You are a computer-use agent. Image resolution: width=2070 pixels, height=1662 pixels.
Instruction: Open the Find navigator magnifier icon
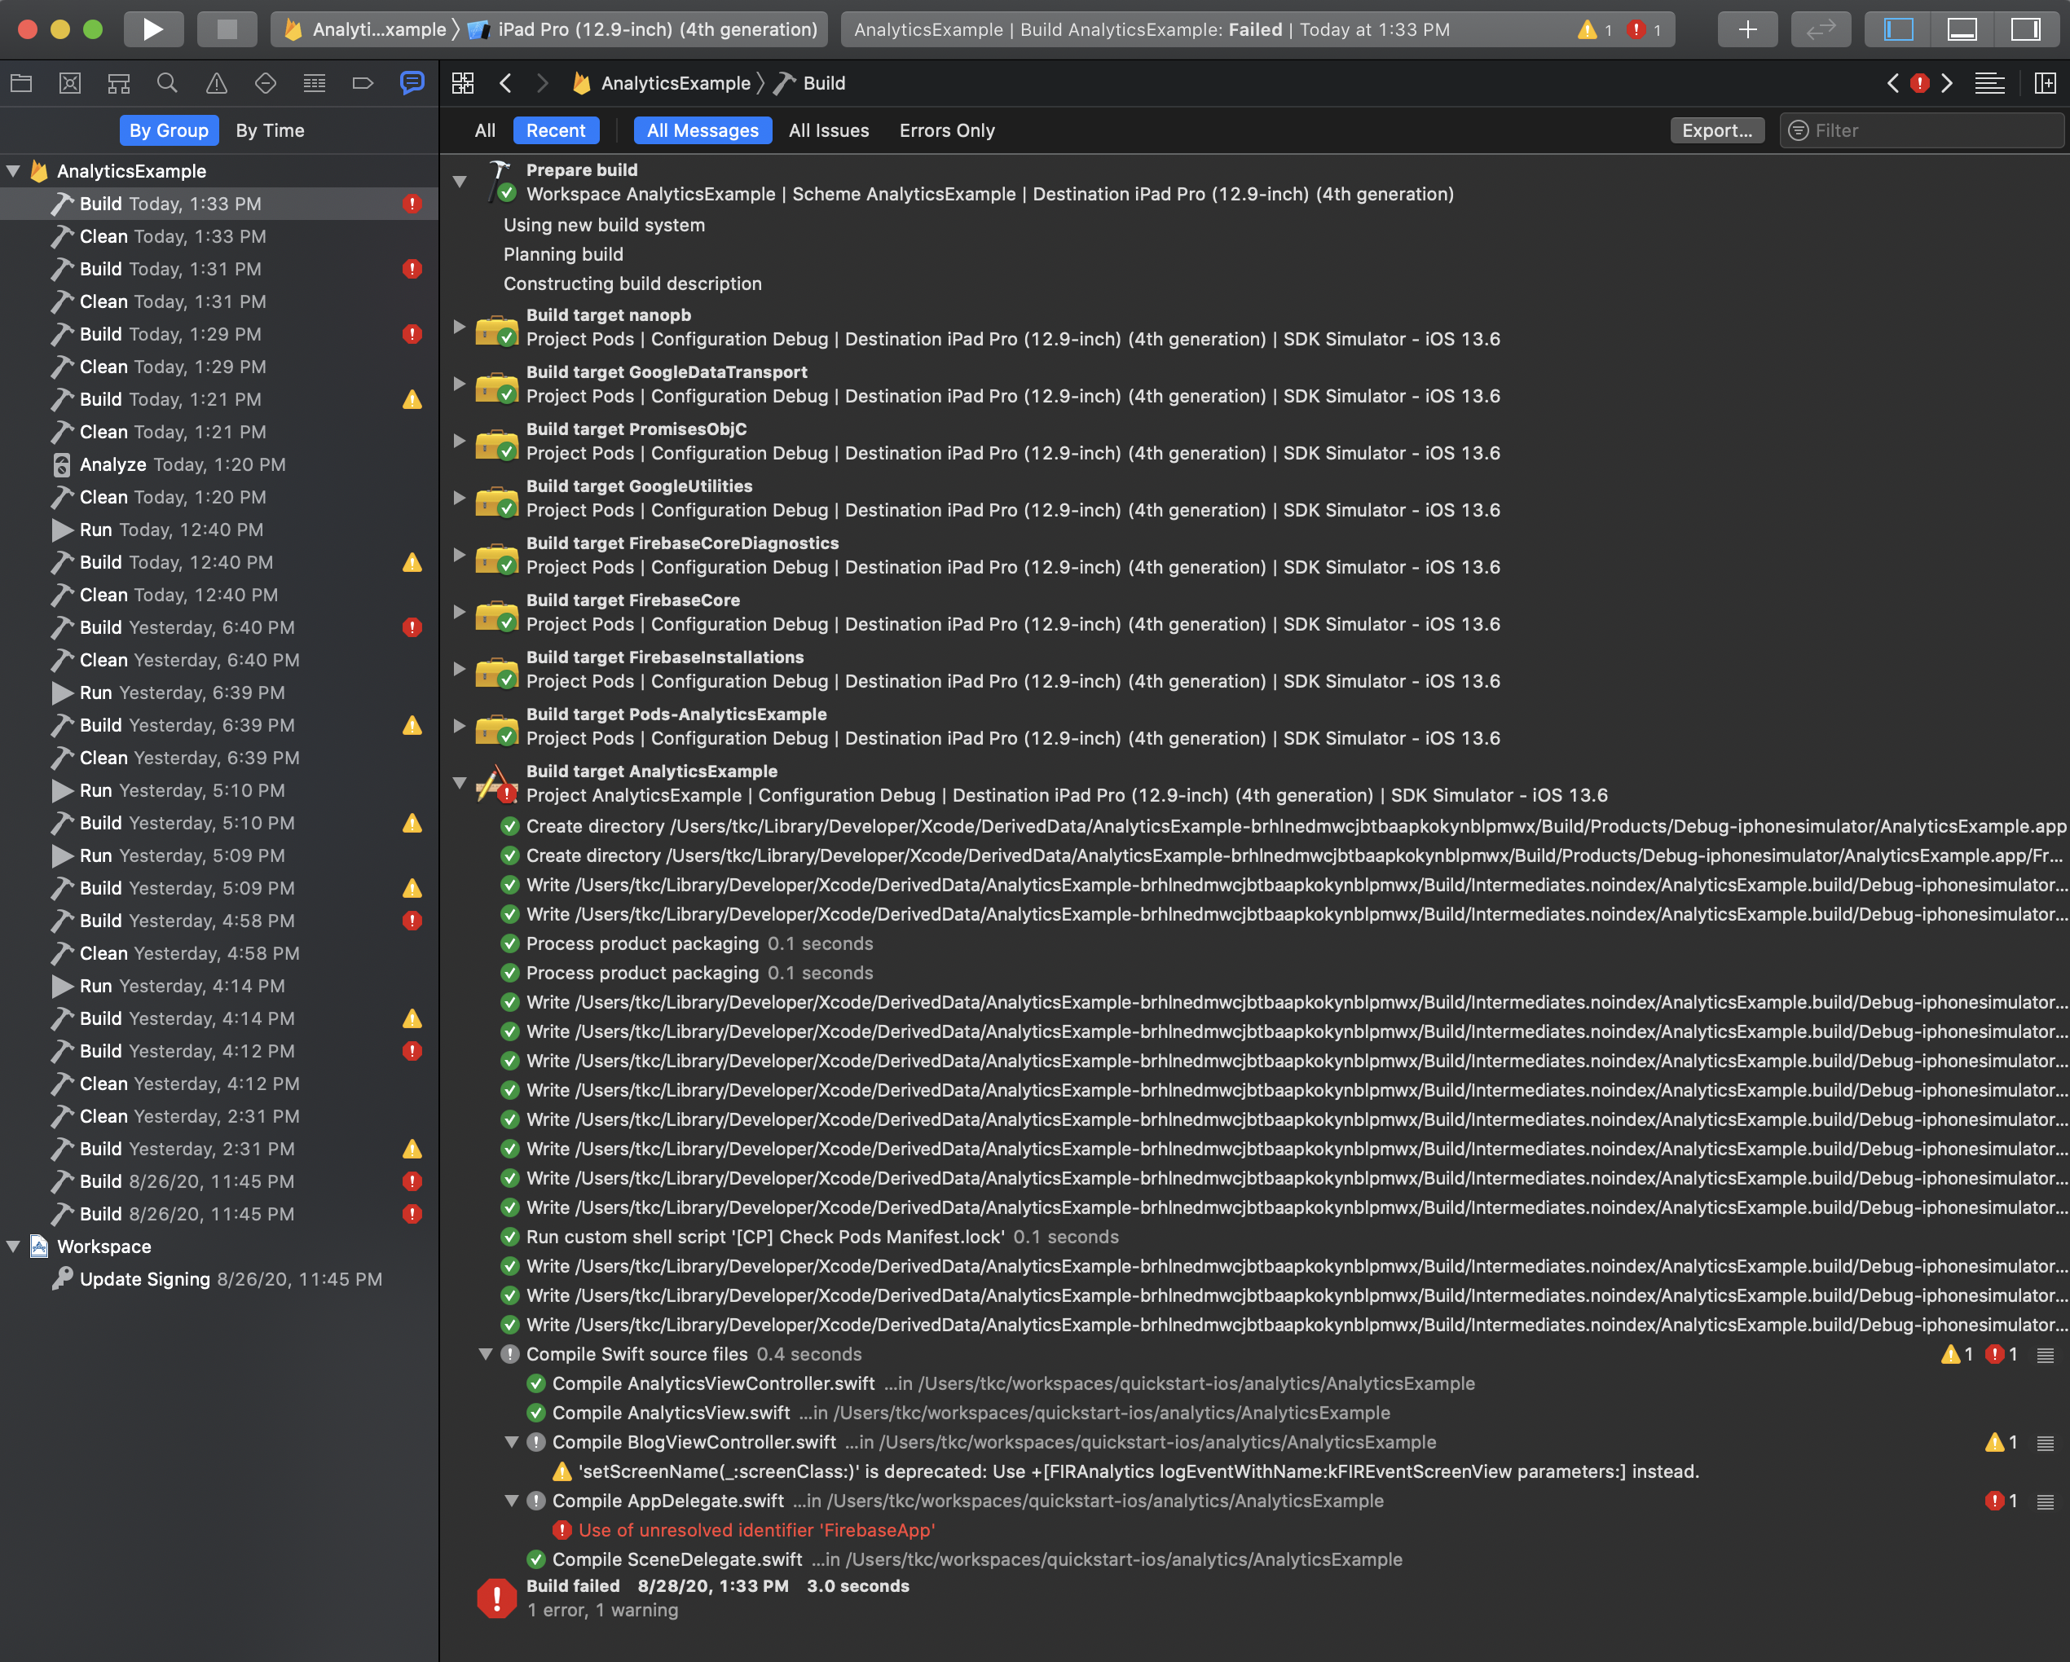[167, 83]
